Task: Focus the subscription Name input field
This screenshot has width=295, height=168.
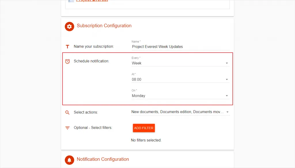Action: [180, 47]
